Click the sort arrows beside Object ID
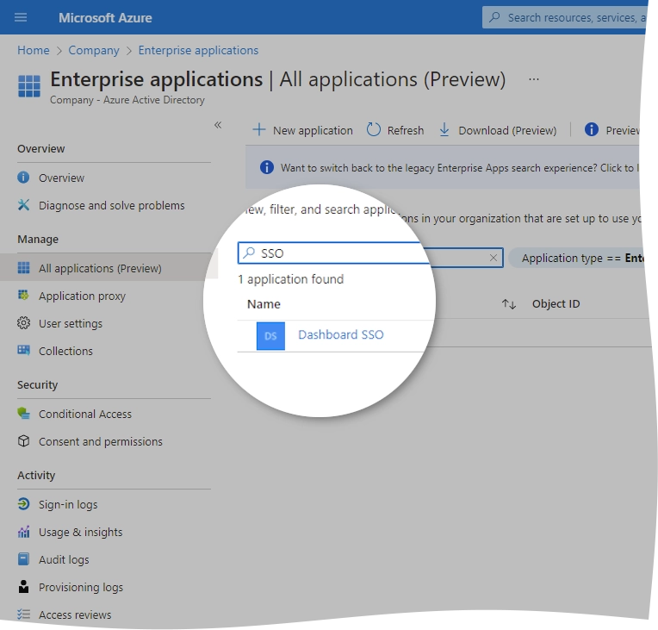Viewport: 658px width, 630px height. coord(509,304)
